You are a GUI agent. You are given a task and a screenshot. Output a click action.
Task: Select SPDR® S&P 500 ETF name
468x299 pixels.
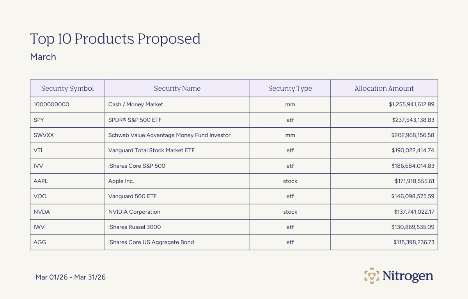pyautogui.click(x=135, y=120)
